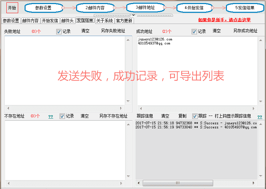Clear the 成功地址 list with 清空

coord(217,31)
